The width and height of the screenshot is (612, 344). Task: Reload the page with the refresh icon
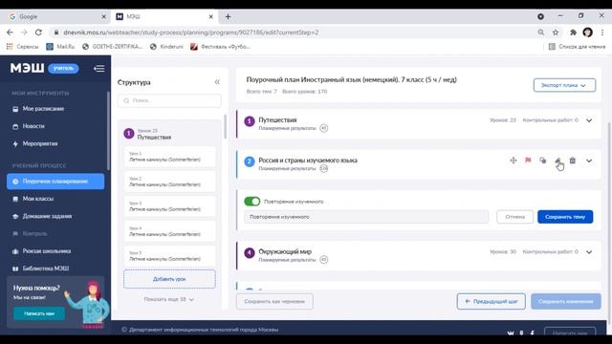(x=38, y=32)
